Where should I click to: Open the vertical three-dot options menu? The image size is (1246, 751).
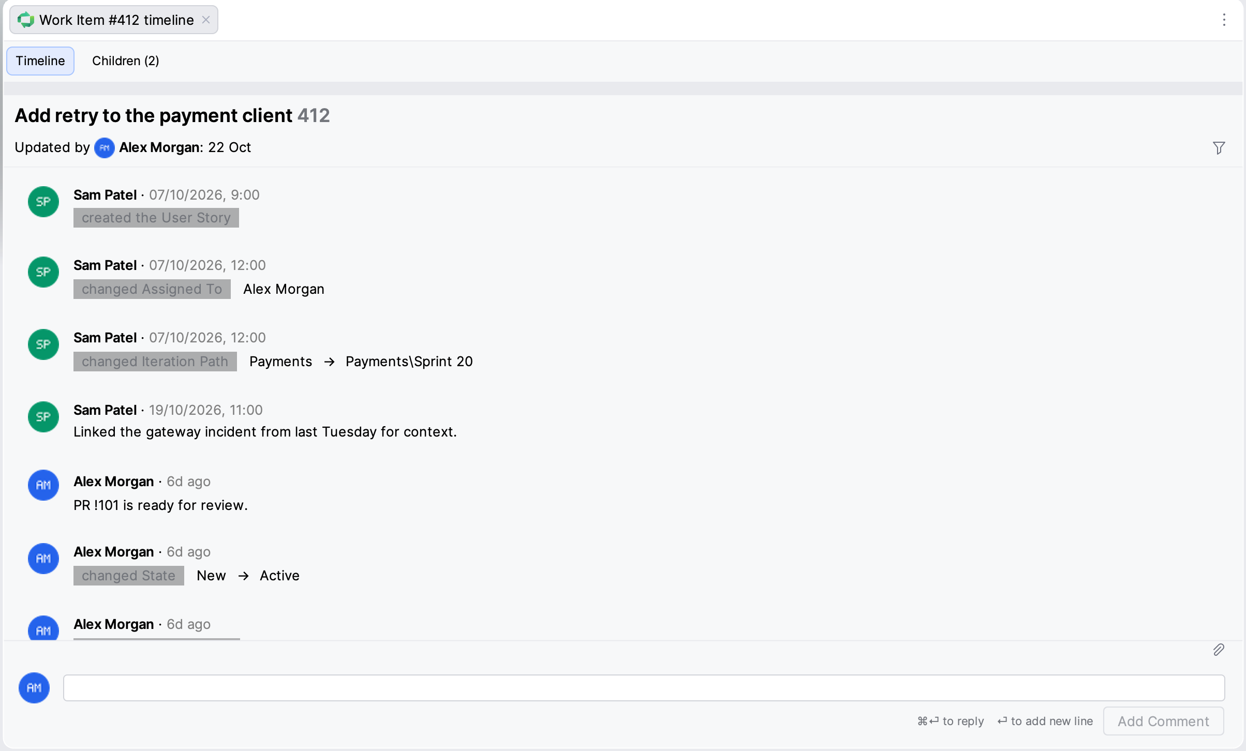(1224, 20)
